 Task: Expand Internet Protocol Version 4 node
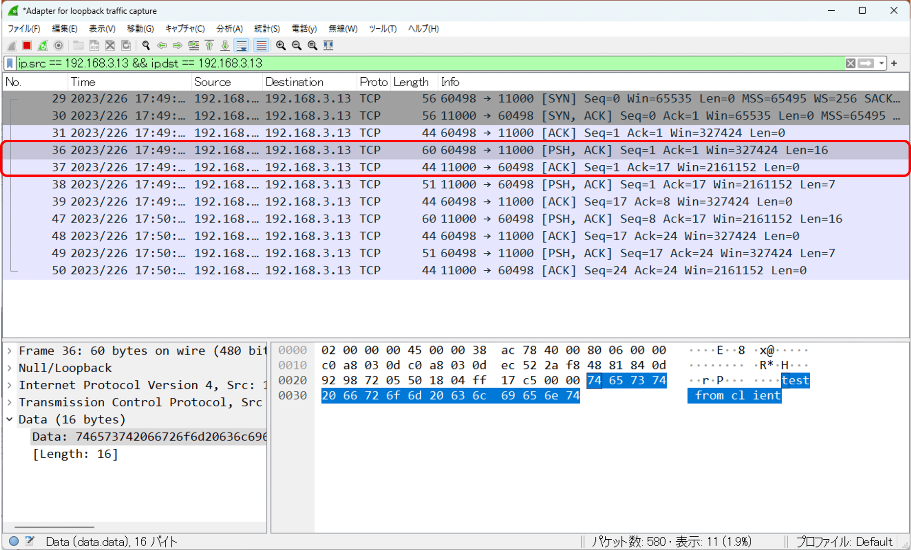pos(10,385)
